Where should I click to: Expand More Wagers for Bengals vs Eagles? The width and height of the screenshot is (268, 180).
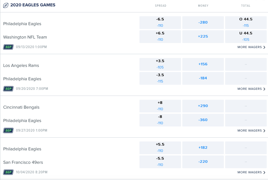[x=251, y=131]
